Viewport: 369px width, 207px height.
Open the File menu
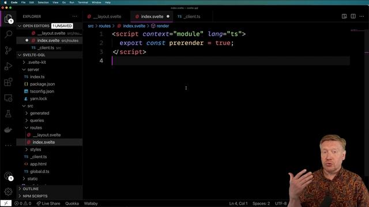point(23,2)
